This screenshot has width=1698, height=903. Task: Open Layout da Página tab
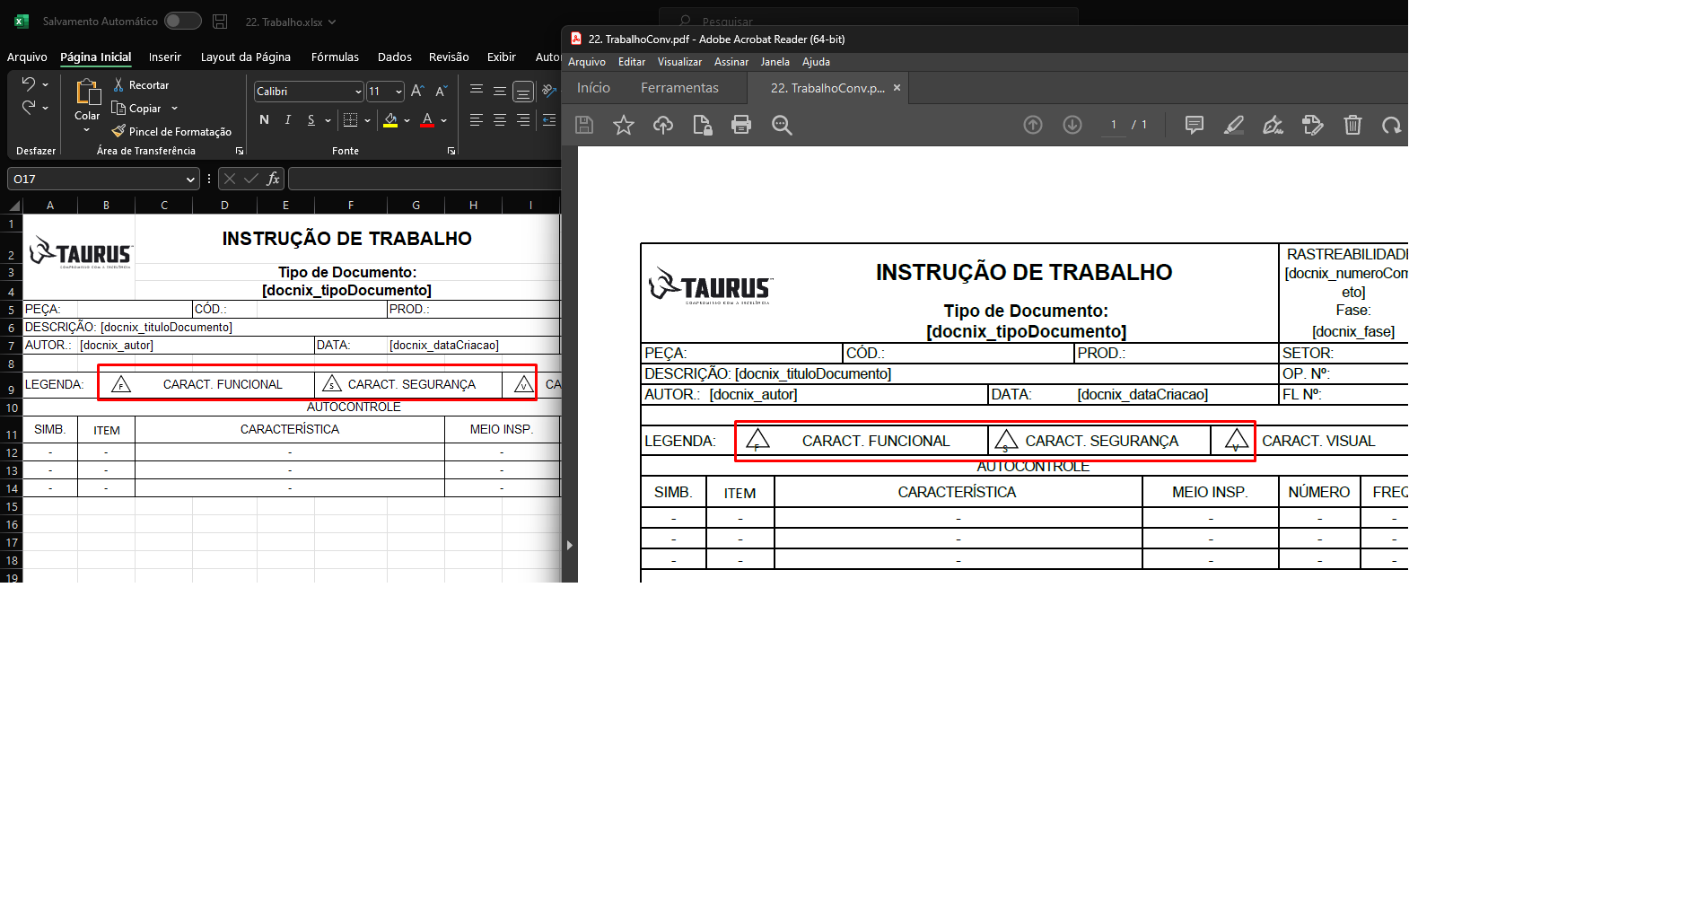(x=246, y=57)
